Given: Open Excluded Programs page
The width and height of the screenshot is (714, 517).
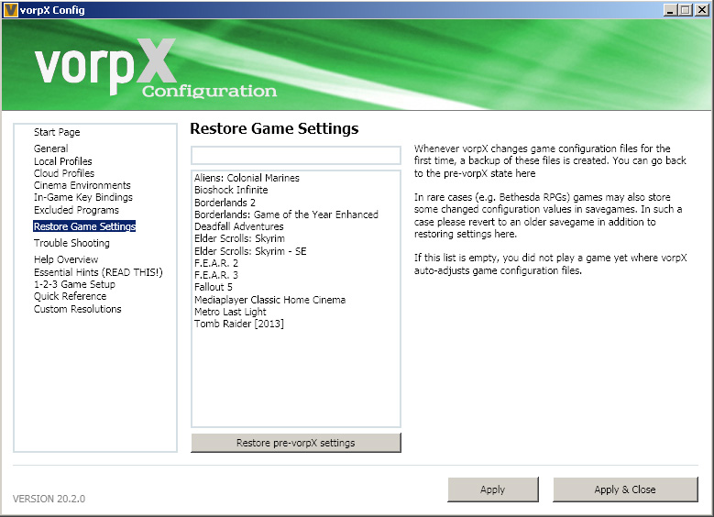Looking at the screenshot, I should click(76, 210).
